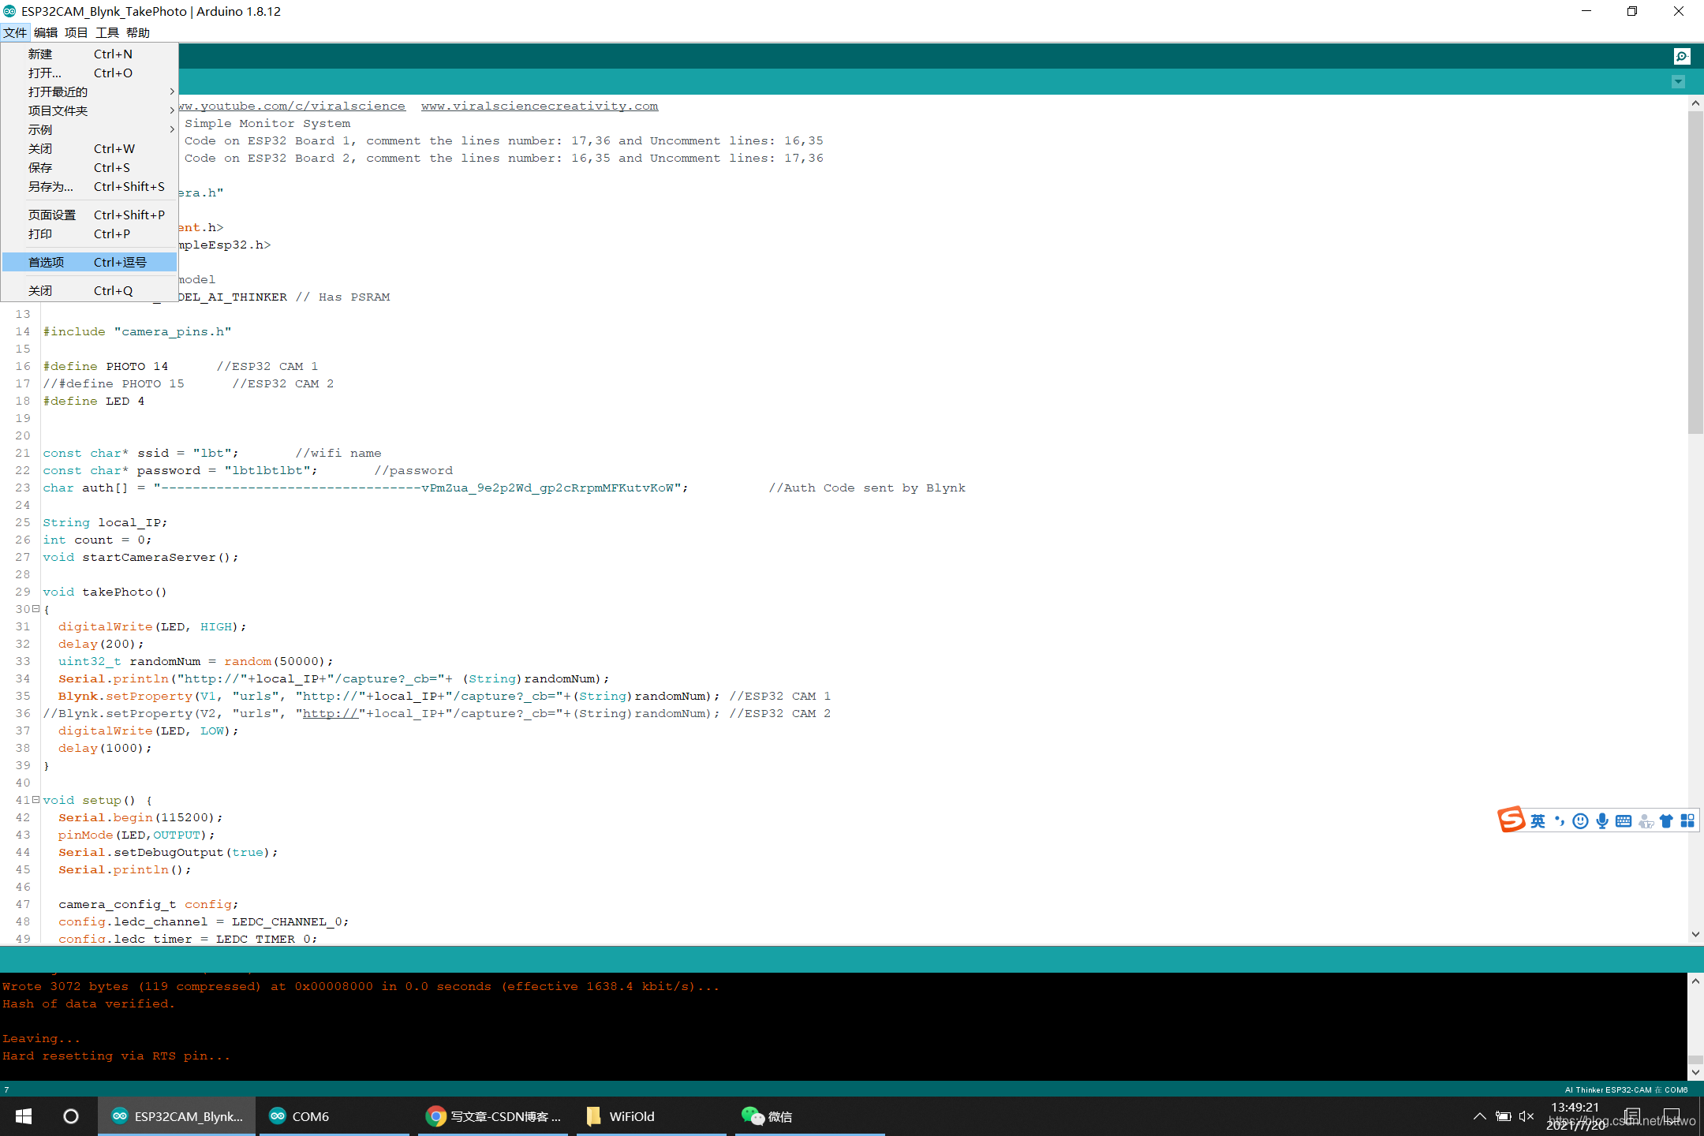Click the Cortana search circle icon
Image resolution: width=1704 pixels, height=1136 pixels.
click(71, 1116)
